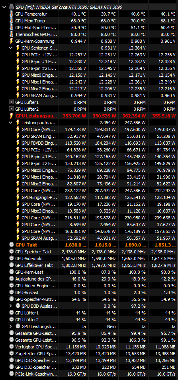Click the fan icon of GPU Lüfter2 RPM row

(11, 109)
